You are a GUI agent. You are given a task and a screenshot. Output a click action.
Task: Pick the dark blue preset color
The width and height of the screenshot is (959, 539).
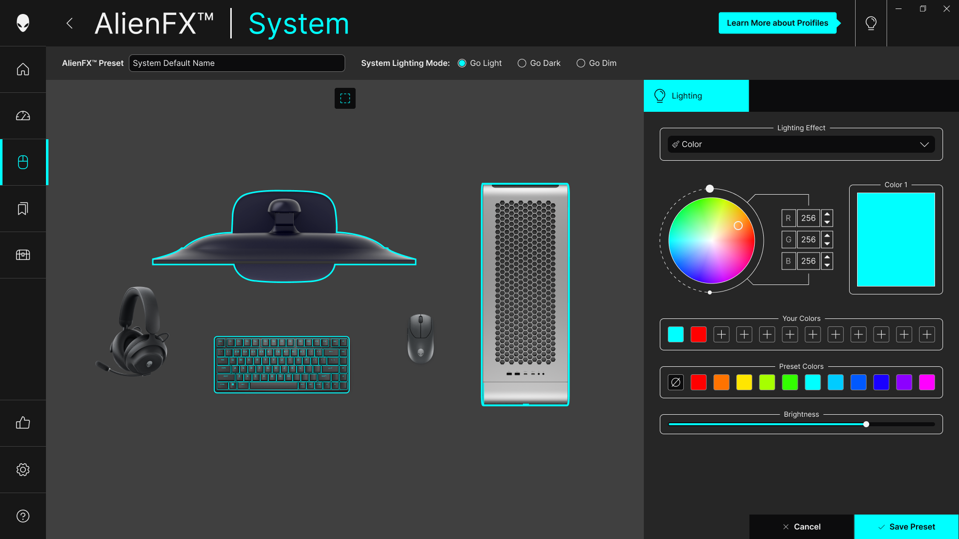[x=881, y=382]
